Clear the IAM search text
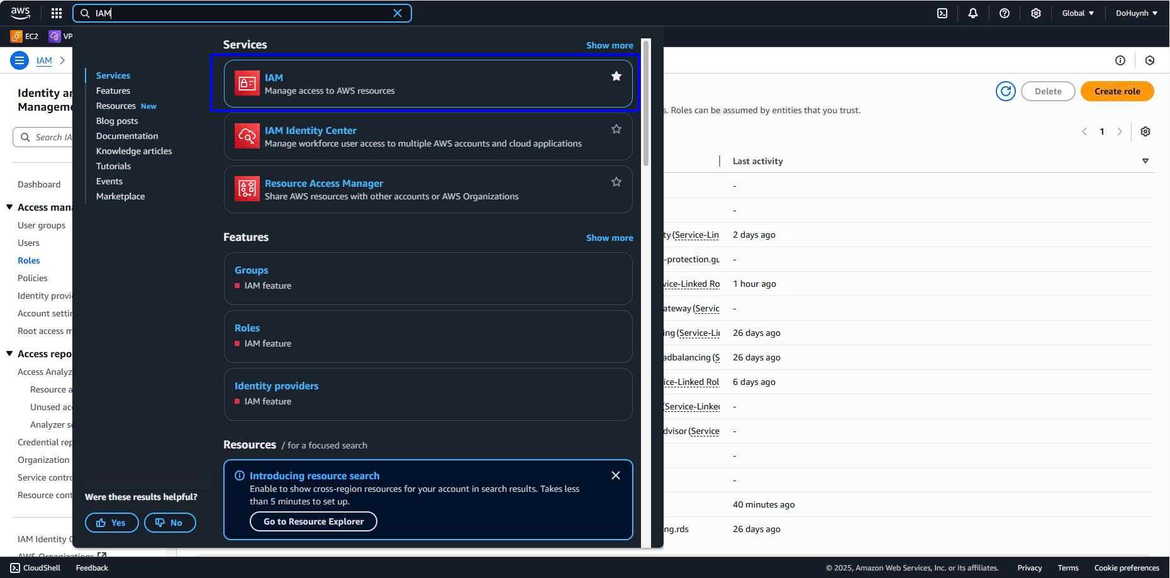Viewport: 1170px width, 578px height. [398, 13]
